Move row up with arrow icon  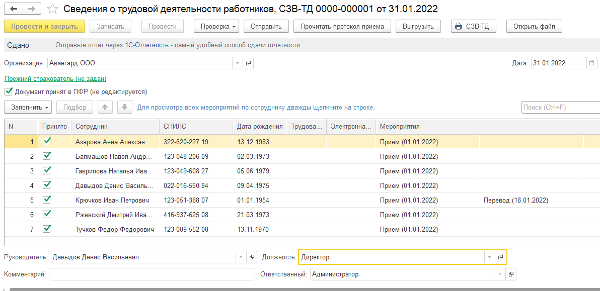point(105,107)
